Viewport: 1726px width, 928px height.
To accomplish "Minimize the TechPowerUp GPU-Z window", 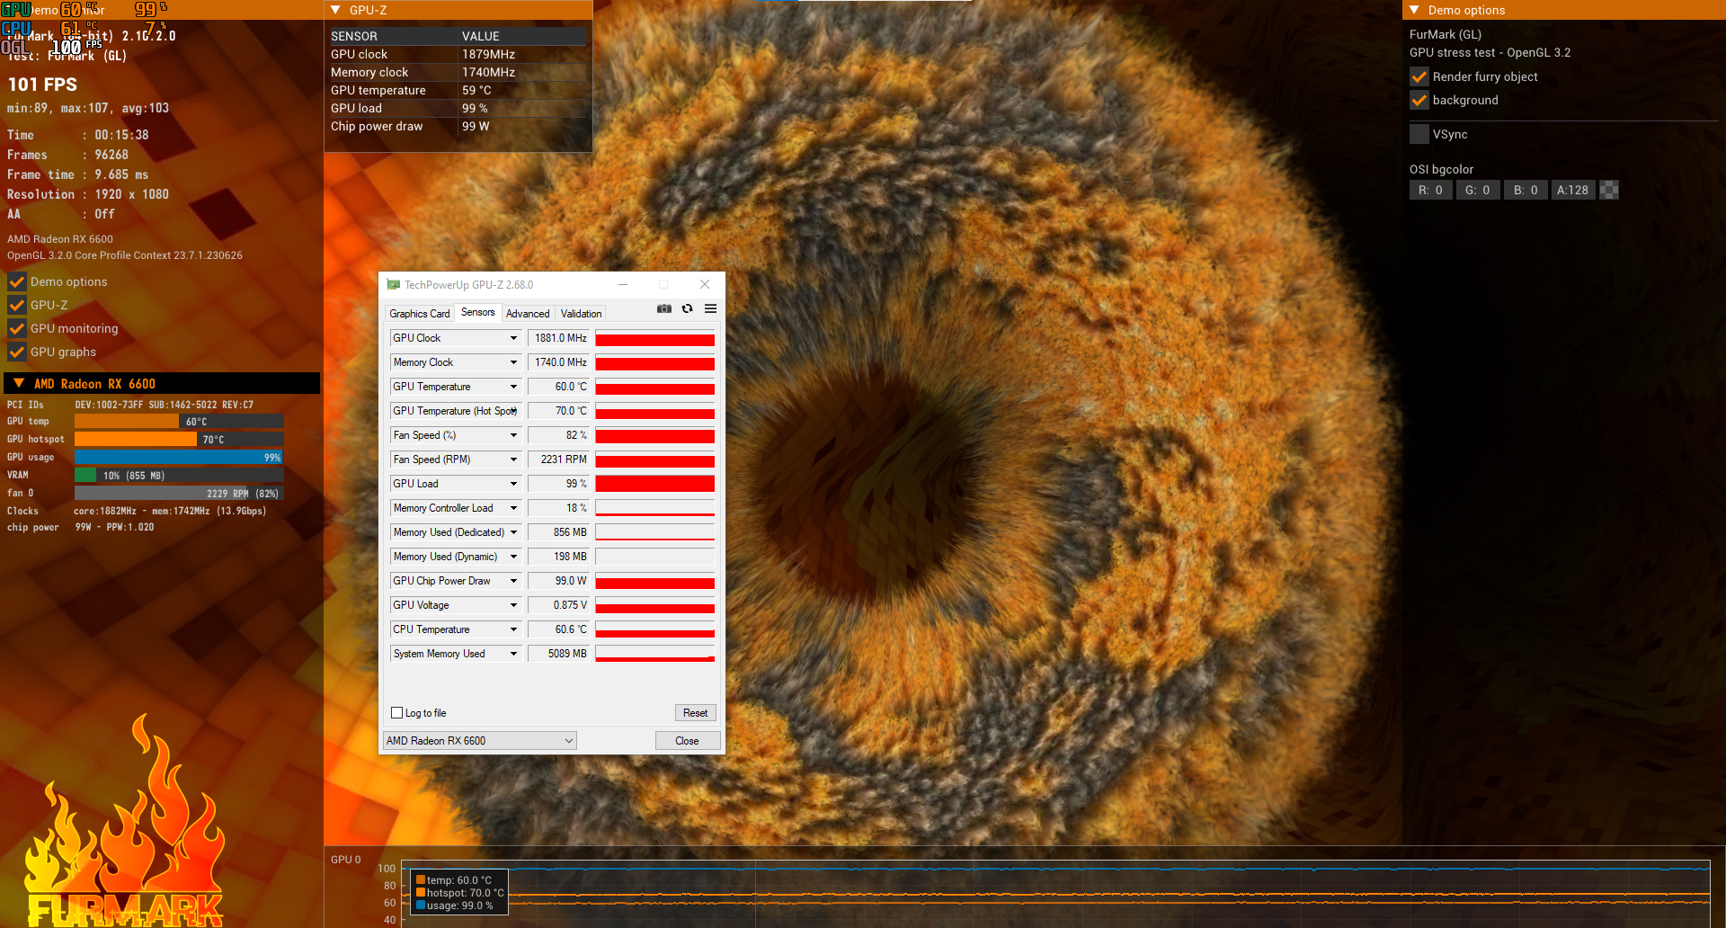I will 623,284.
